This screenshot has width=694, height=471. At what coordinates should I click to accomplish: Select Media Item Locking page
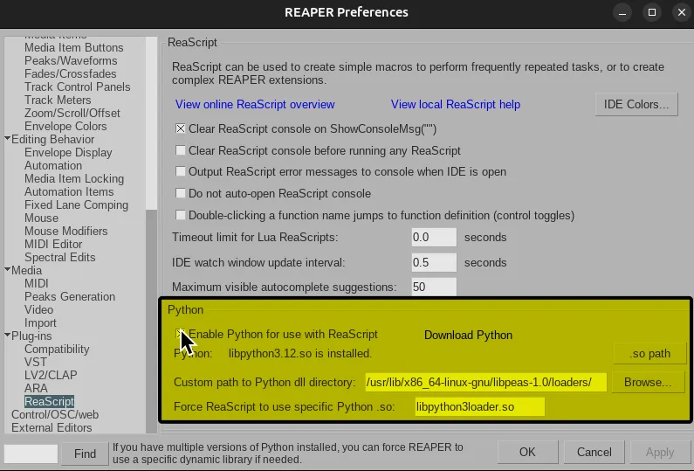74,178
